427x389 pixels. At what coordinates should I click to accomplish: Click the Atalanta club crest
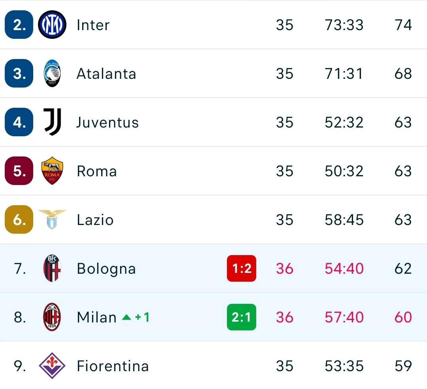tap(52, 73)
